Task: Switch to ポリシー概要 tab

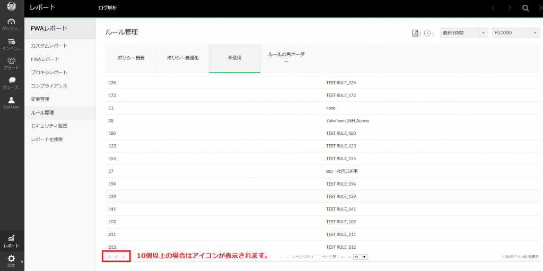Action: (x=131, y=58)
